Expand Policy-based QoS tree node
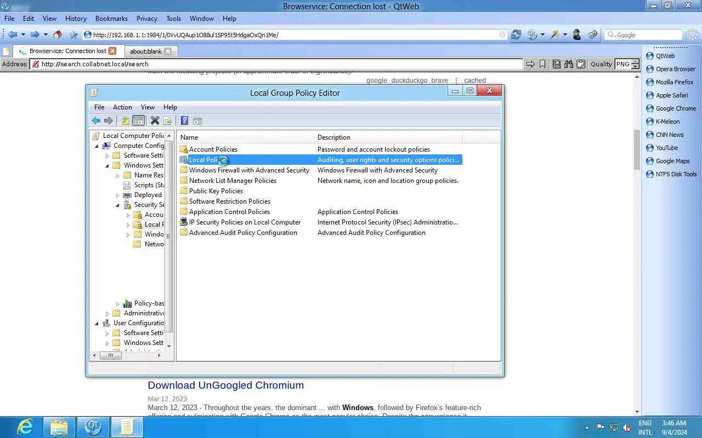The image size is (702, 438). 117,303
